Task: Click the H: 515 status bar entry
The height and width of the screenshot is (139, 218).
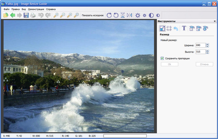Action: [50, 136]
